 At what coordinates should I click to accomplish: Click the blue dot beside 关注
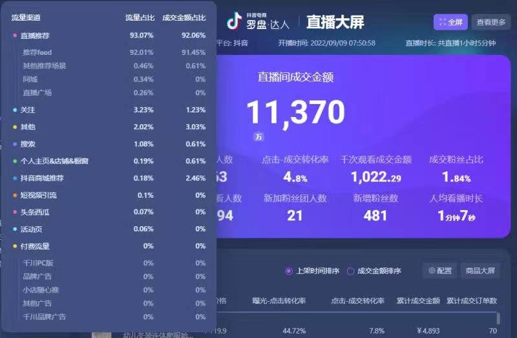click(x=15, y=110)
